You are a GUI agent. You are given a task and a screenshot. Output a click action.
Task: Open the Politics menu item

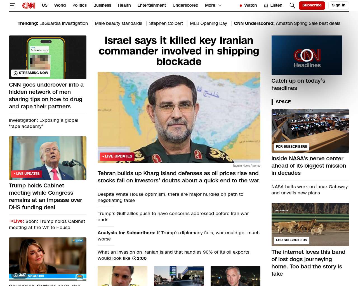79,5
